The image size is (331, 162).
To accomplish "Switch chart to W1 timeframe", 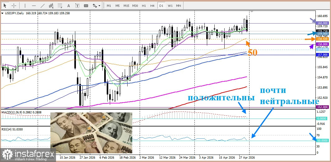I will [170, 6].
